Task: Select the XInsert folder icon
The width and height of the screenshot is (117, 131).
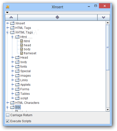Action: (x=12, y=23)
